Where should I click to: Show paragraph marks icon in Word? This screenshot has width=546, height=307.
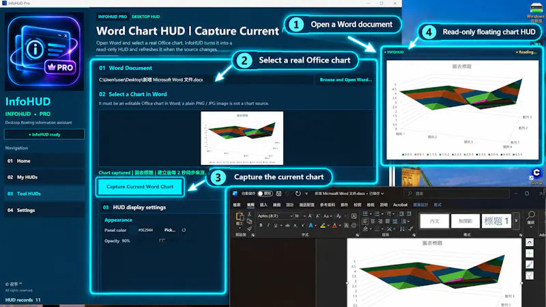tap(411, 229)
